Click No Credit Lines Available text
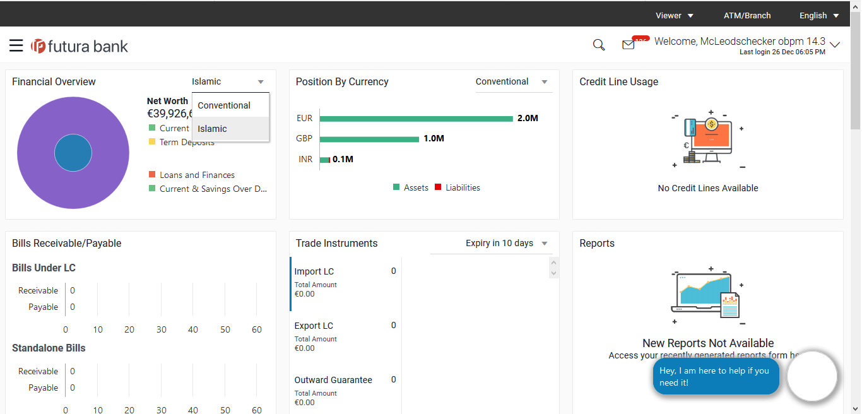 708,188
